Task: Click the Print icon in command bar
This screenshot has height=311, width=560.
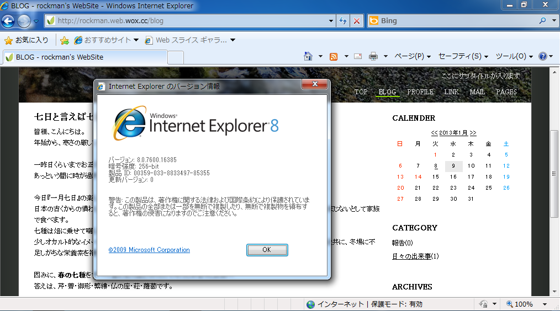Action: 373,56
